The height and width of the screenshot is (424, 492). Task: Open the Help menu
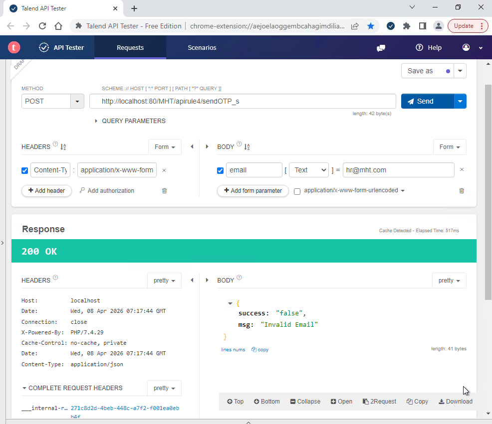[x=429, y=47]
